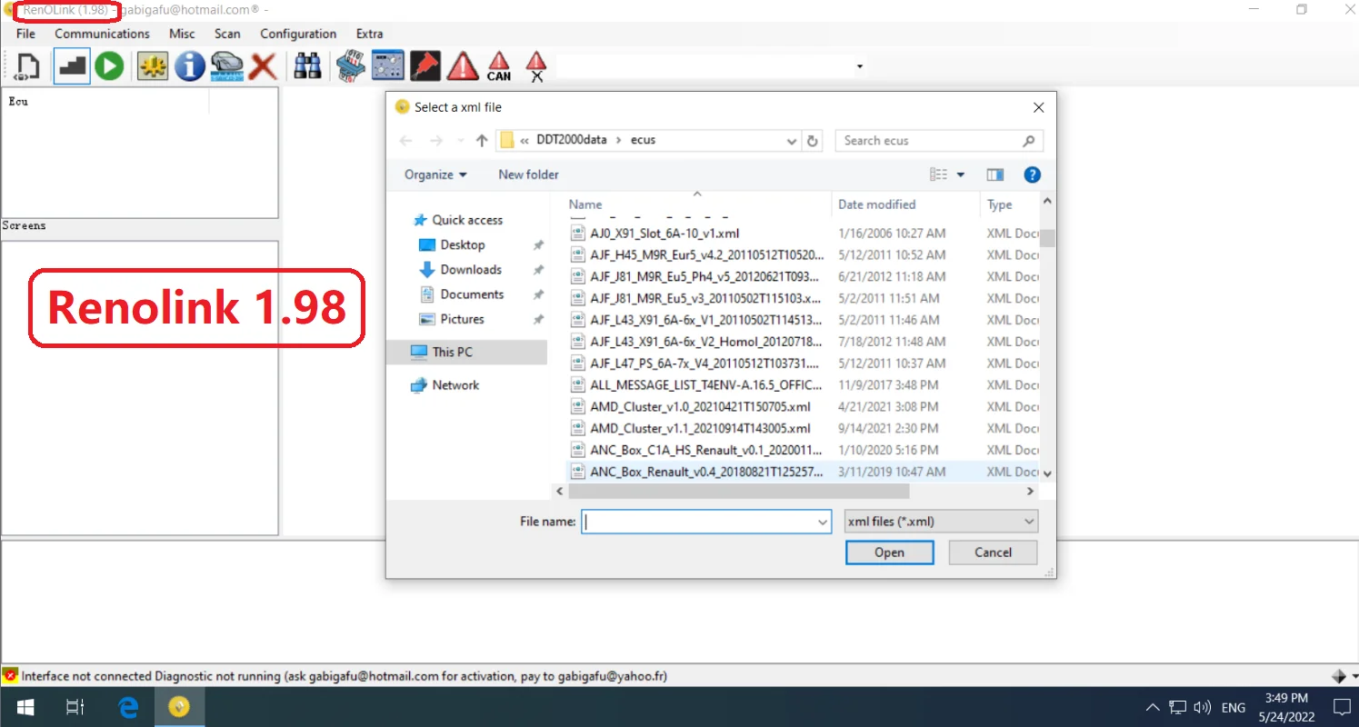The width and height of the screenshot is (1359, 727).
Task: Click the warning triangle with X icon
Action: tap(536, 66)
